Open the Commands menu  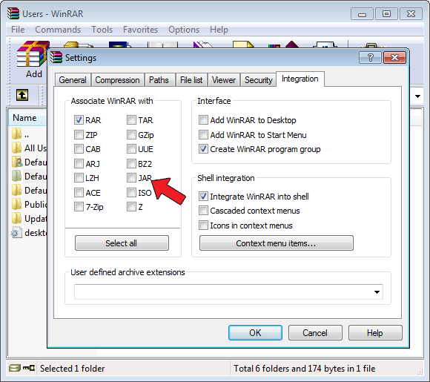pos(58,30)
